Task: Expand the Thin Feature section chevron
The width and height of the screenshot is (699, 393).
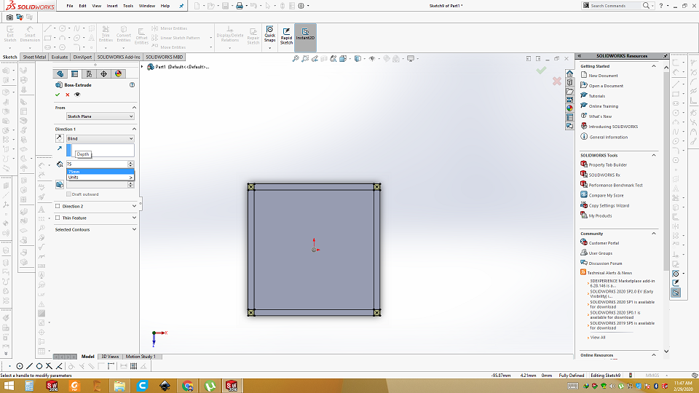Action: coord(134,218)
